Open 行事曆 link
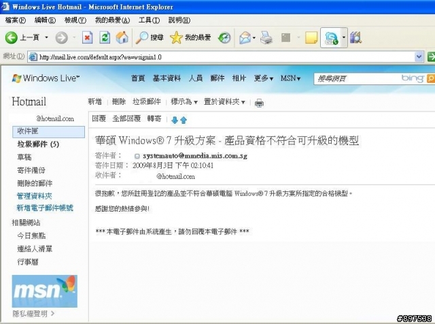This screenshot has height=324, width=435. pyautogui.click(x=28, y=262)
